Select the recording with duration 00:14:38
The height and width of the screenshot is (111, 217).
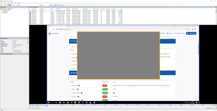pos(76,18)
